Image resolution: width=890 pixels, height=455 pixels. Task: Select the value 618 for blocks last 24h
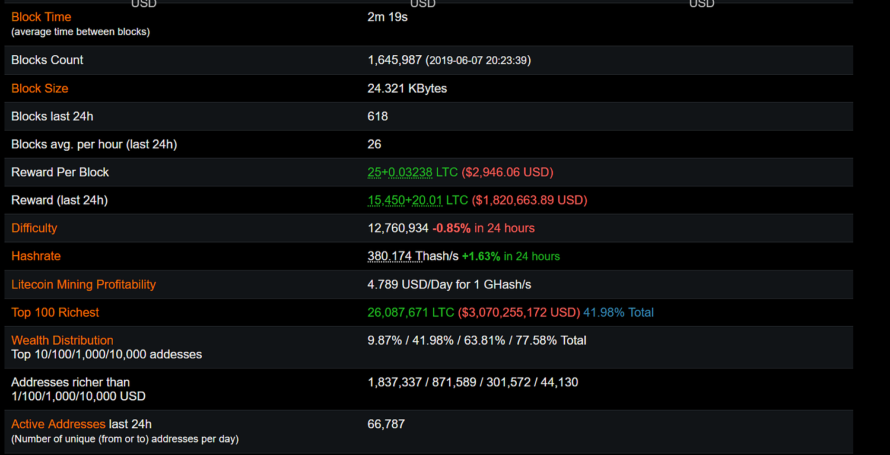point(378,116)
